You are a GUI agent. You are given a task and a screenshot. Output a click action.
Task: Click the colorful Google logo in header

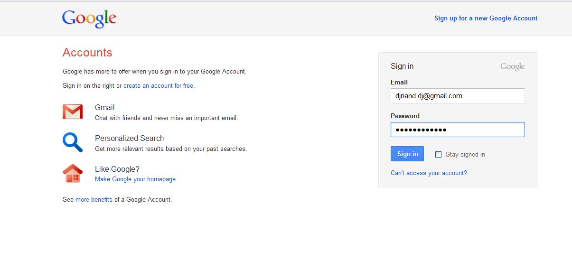(x=89, y=19)
